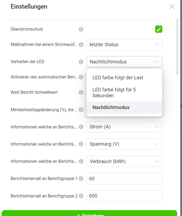
Task: Click info icon beside Berichtsintervall an Berichtgruppe 1
Action: pyautogui.click(x=81, y=179)
